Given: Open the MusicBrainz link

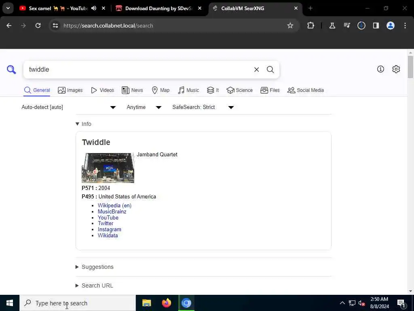Looking at the screenshot, I should tap(112, 211).
